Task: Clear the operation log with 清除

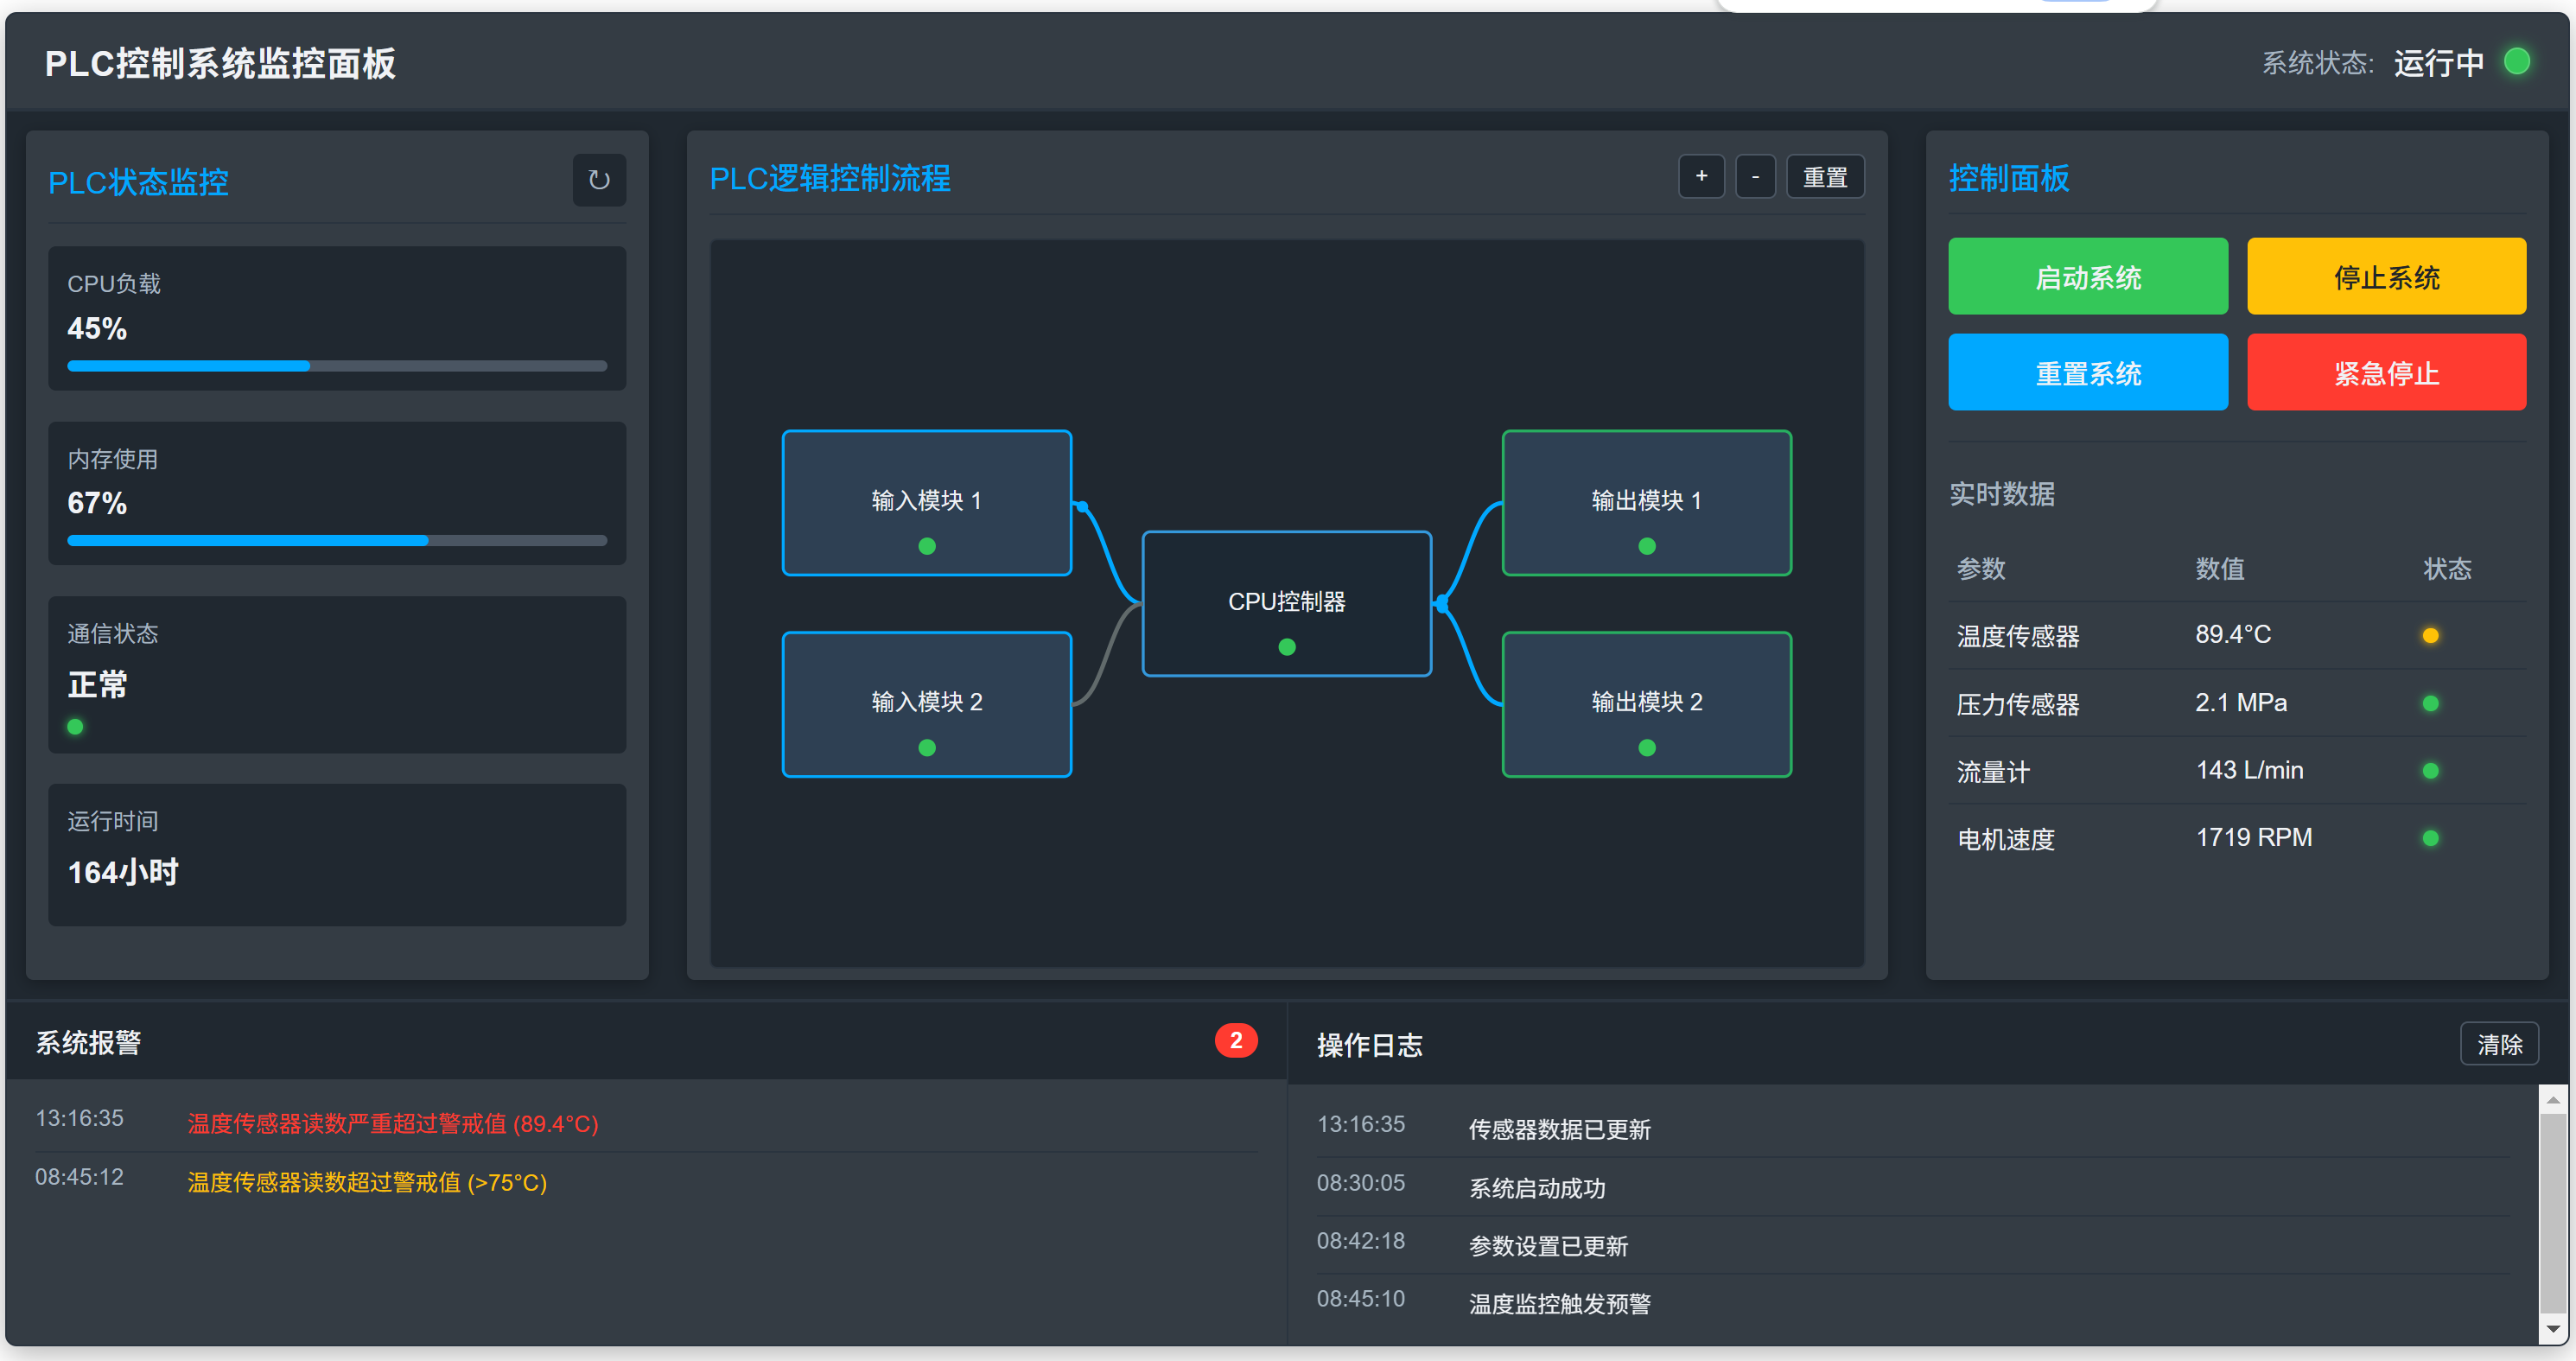Action: pyautogui.click(x=2498, y=1044)
